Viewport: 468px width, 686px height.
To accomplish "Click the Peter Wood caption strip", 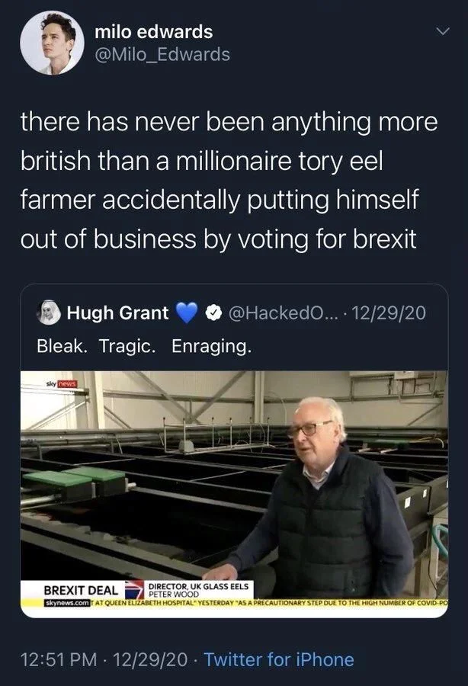I will (x=198, y=587).
